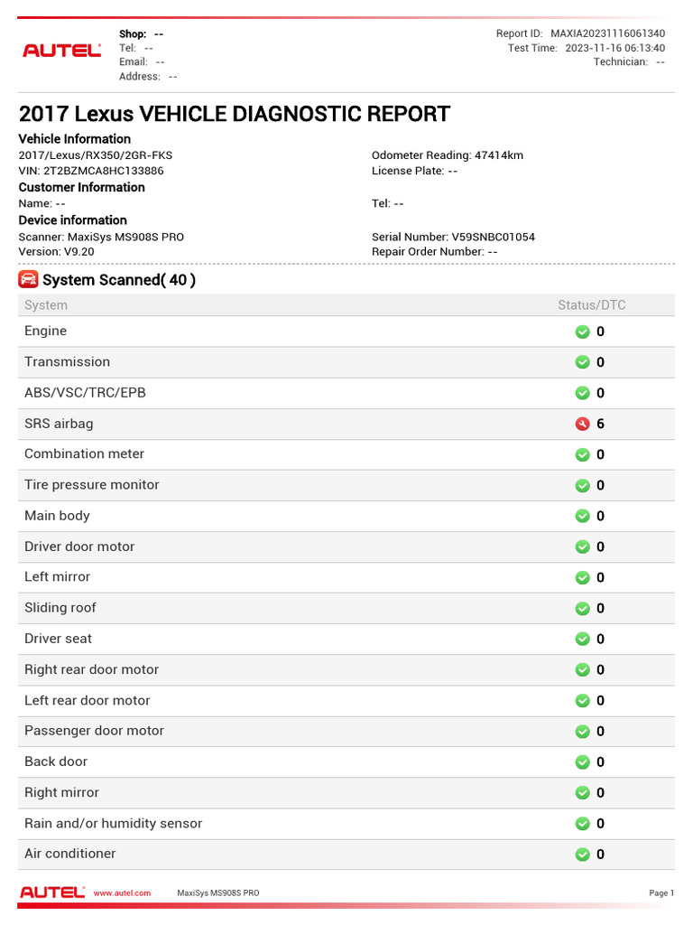Viewport: 693px width, 925px height.
Task: Click the Status/DTC column header
Action: [592, 305]
